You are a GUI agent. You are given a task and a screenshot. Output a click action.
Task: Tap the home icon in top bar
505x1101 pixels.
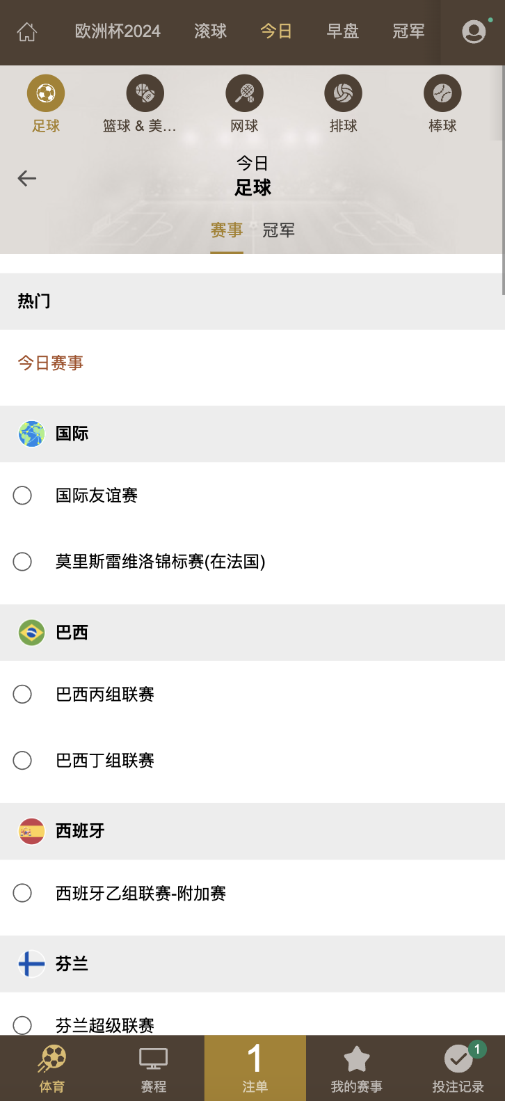pyautogui.click(x=27, y=32)
